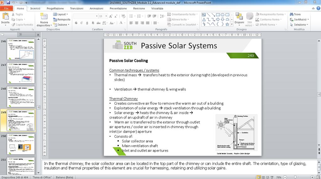Switch to the Revisione tab

[139, 8]
